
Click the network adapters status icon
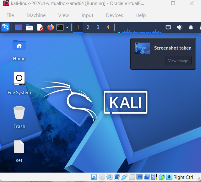coord(117,177)
